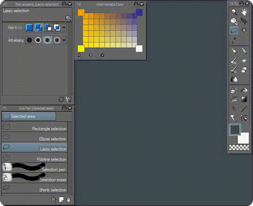This screenshot has height=206, width=253.
Task: Select Ellipse selection sub tool
Action: 35,137
